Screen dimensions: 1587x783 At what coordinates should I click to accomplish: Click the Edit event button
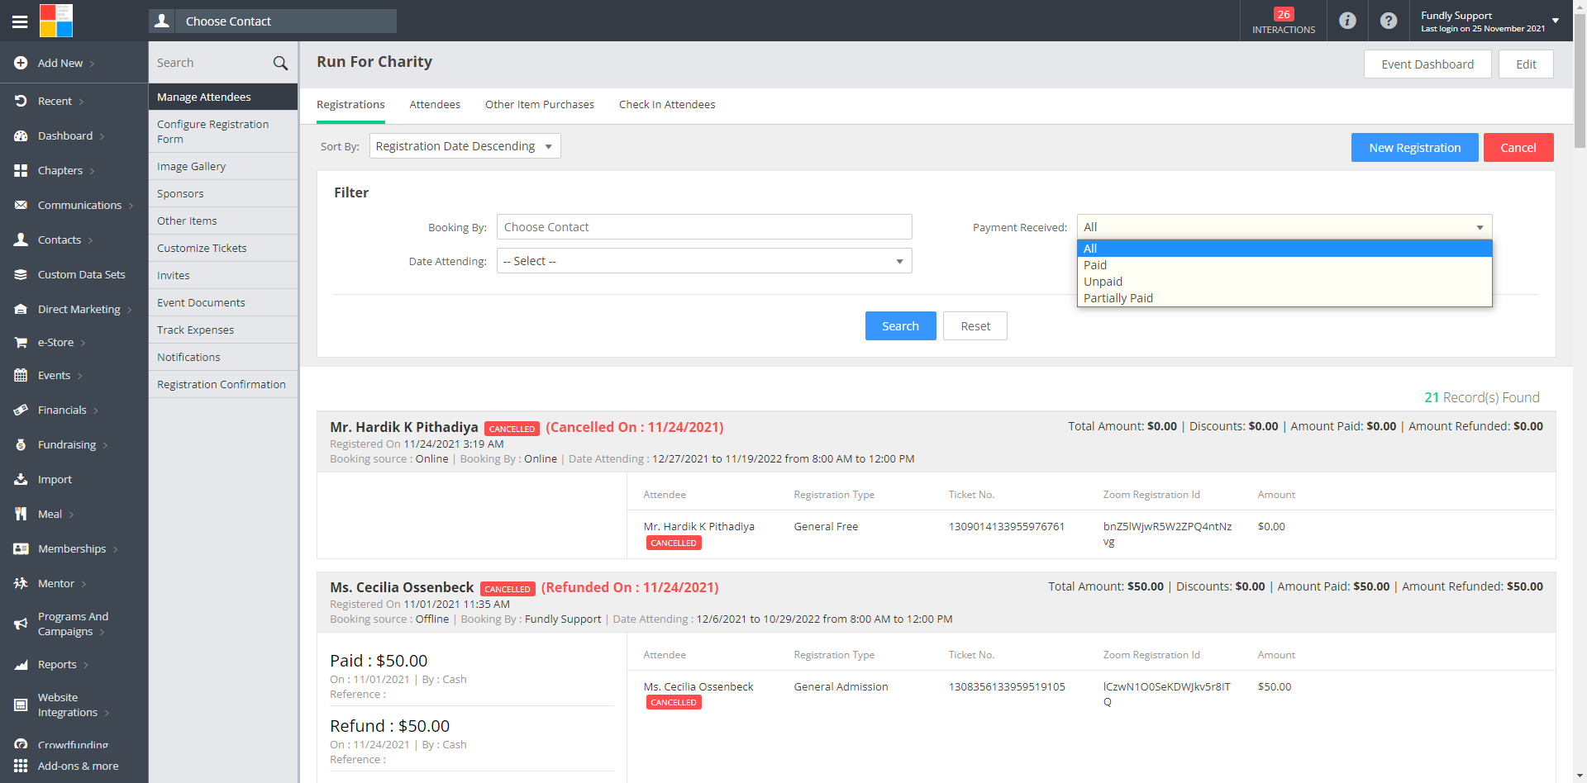pyautogui.click(x=1526, y=64)
